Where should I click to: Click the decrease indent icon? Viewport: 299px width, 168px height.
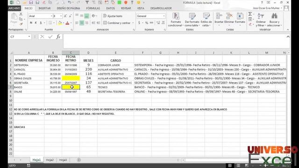(93, 23)
